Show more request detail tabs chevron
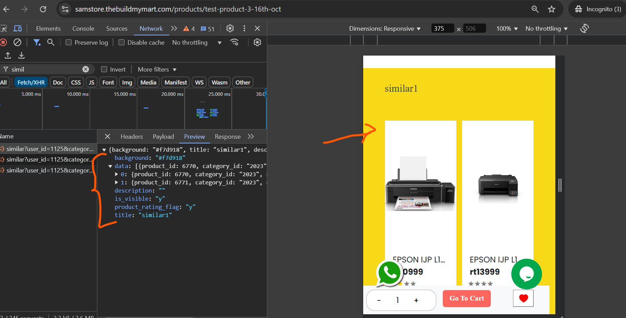Image resolution: width=626 pixels, height=318 pixels. point(251,136)
